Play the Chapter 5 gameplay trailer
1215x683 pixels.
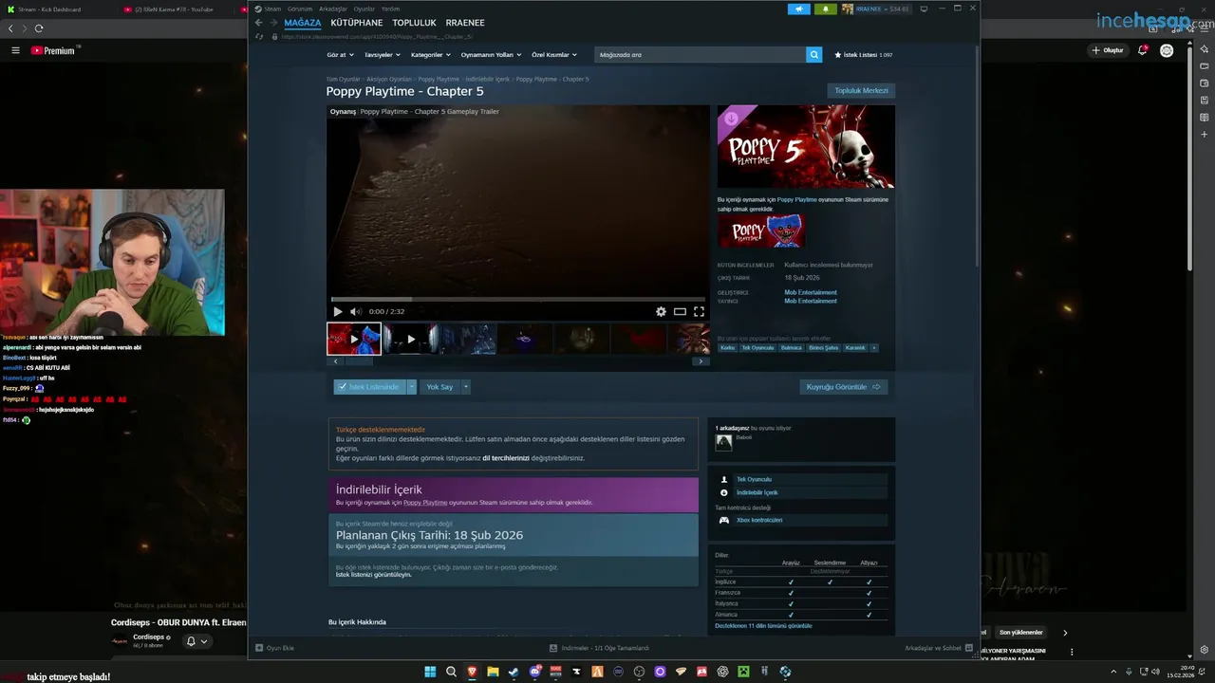click(x=338, y=311)
